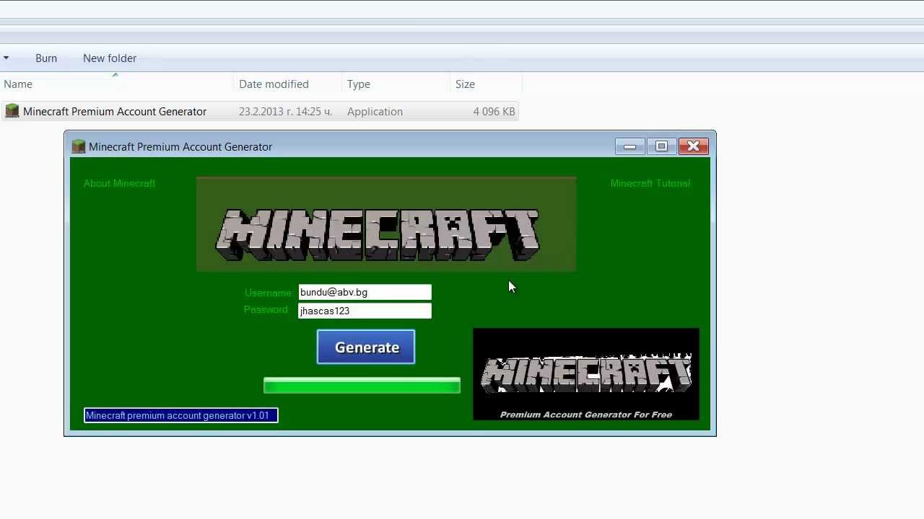
Task: Click the date value 23.2.2013 in file row
Action: coord(285,112)
